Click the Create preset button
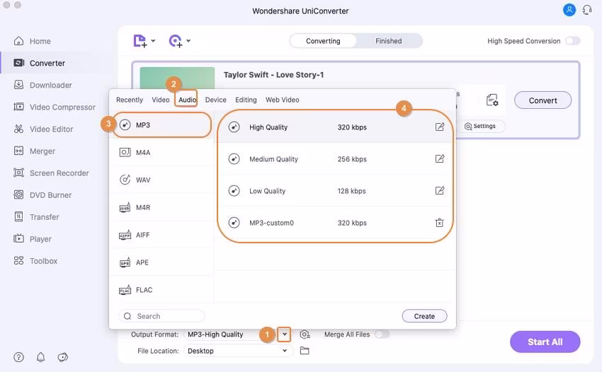 pyautogui.click(x=424, y=316)
